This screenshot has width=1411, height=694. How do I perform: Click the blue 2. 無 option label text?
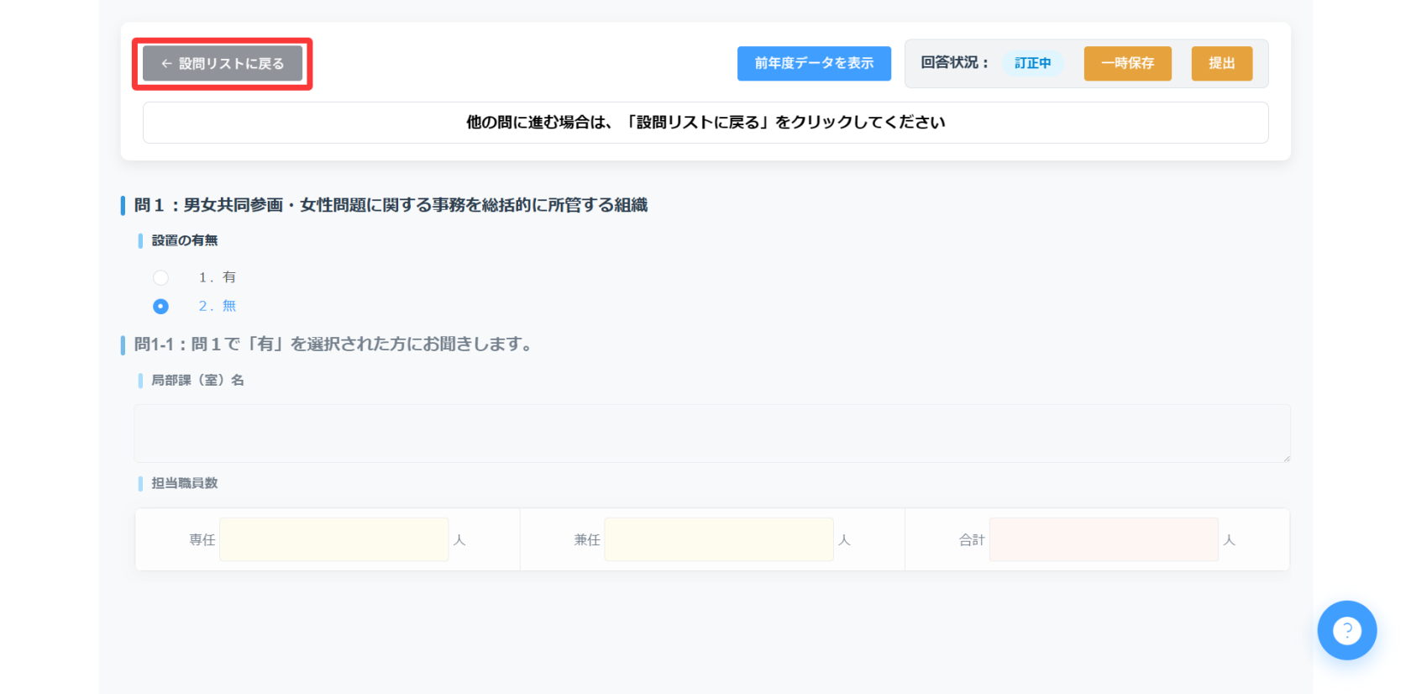click(218, 306)
